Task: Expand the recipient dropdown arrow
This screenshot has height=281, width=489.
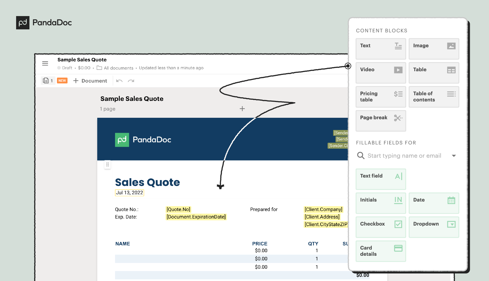Action: tap(454, 156)
